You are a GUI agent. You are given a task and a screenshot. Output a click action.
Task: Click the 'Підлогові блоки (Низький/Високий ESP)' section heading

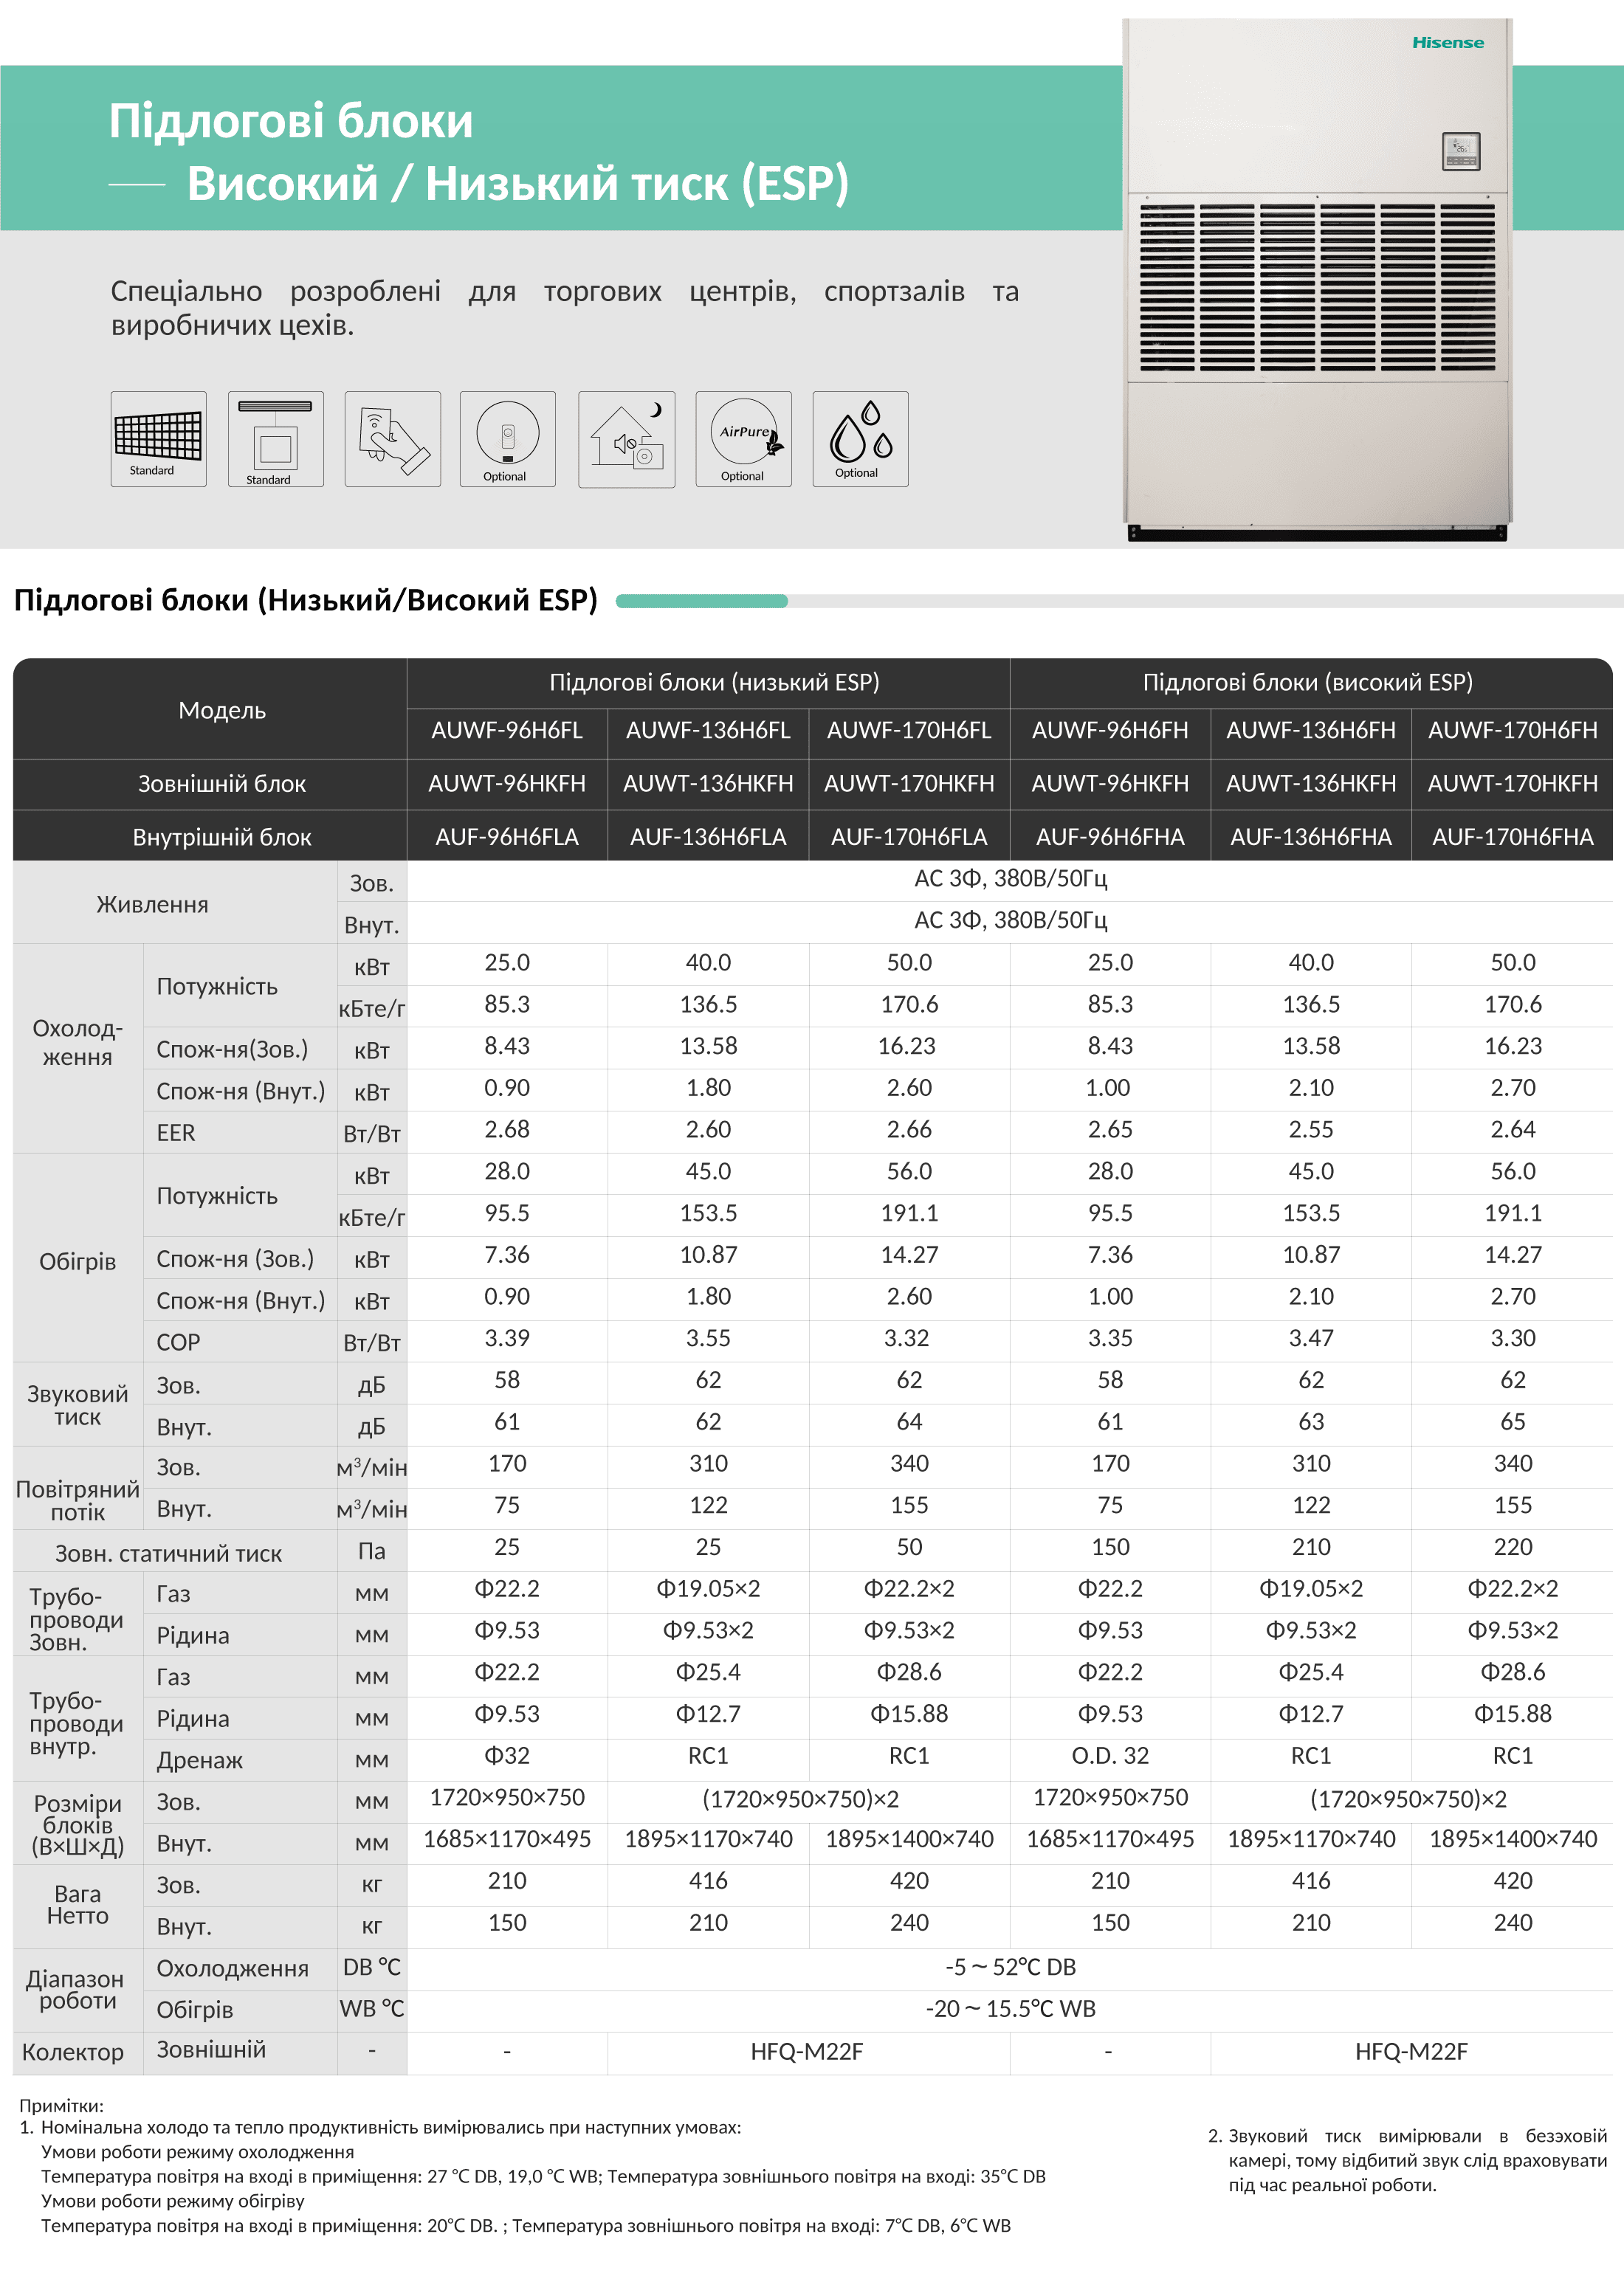point(306,600)
